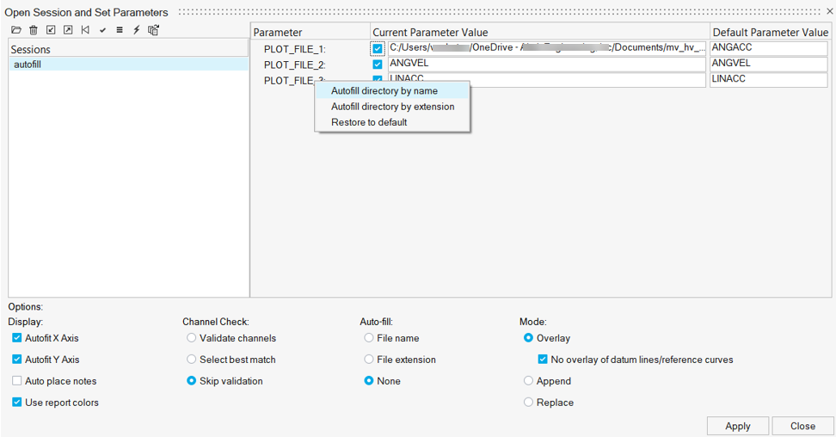Screen dimensions: 836x437
Task: Disable the Autofit X Axis checkbox
Action: pos(17,338)
